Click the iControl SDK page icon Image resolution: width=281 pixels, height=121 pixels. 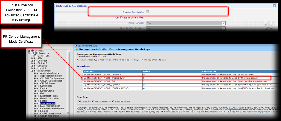pyautogui.click(x=35, y=56)
